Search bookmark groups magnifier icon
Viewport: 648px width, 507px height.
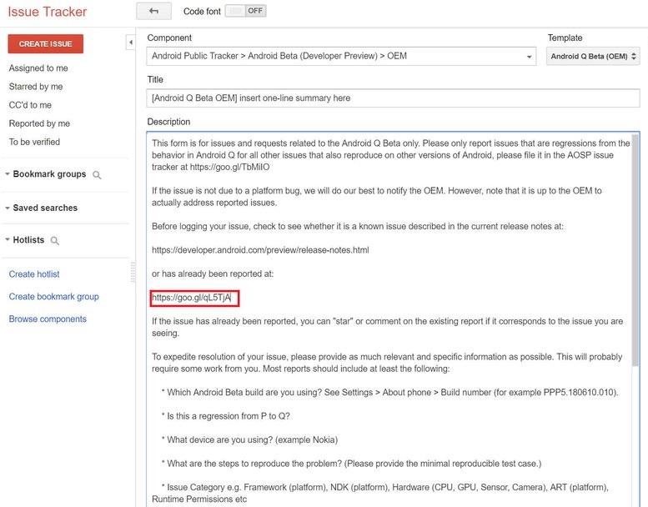97,175
